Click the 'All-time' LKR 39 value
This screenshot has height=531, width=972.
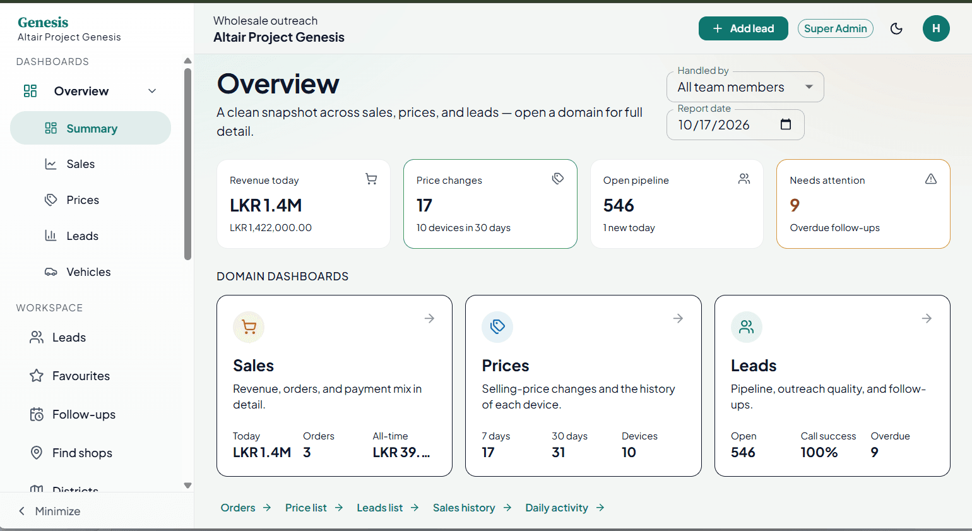coord(401,453)
